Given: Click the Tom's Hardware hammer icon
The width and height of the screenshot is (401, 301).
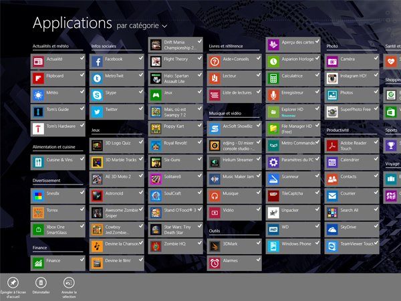Looking at the screenshot, I should pyautogui.click(x=38, y=129).
